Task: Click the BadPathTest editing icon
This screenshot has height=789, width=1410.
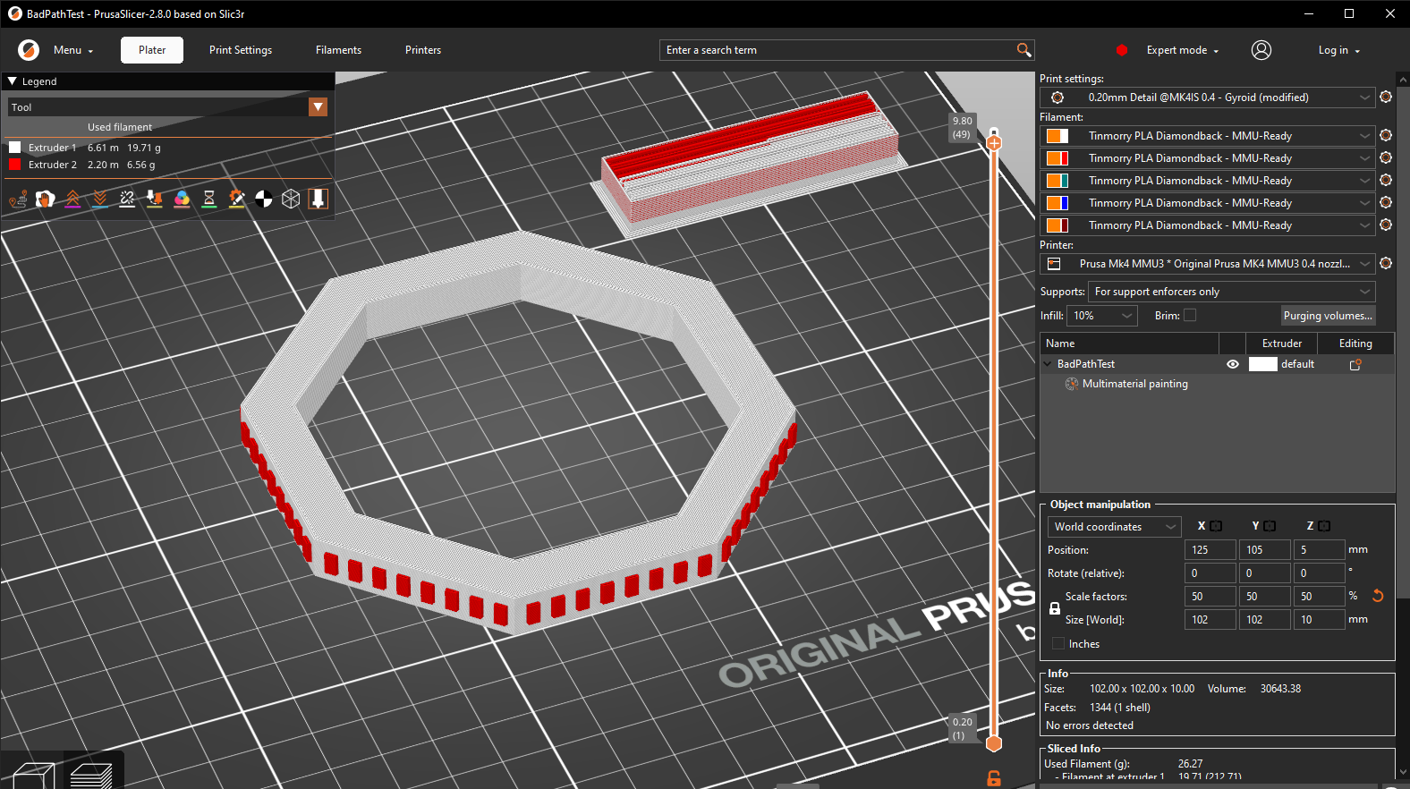Action: pyautogui.click(x=1355, y=364)
